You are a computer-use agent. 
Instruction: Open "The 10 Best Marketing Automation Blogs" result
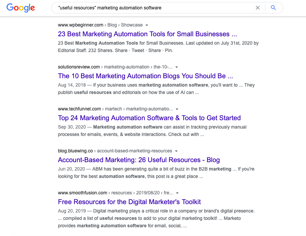click(145, 76)
